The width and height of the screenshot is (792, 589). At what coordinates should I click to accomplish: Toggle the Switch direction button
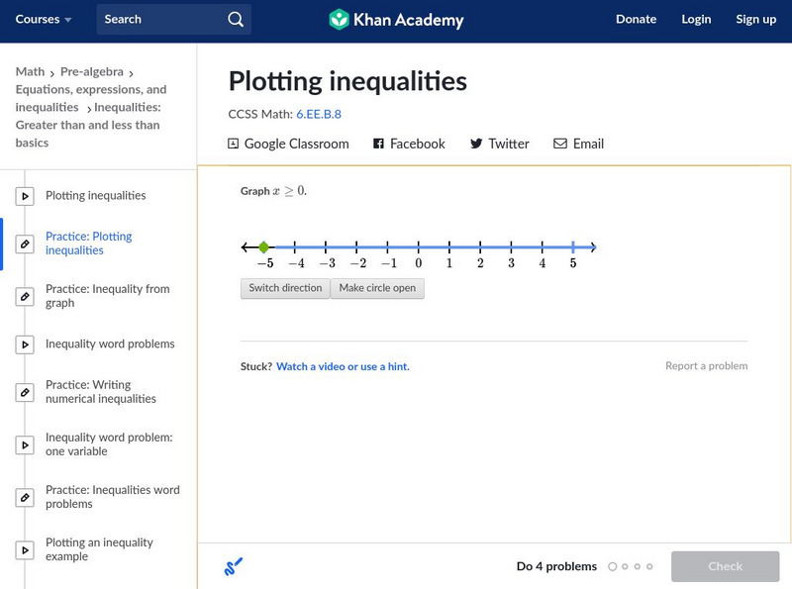(285, 288)
